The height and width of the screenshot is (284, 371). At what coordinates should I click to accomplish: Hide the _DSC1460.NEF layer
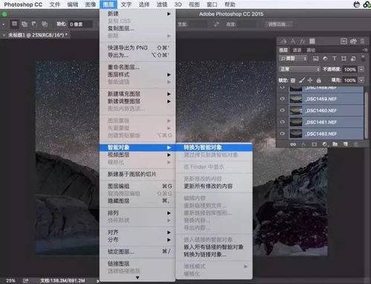(282, 110)
